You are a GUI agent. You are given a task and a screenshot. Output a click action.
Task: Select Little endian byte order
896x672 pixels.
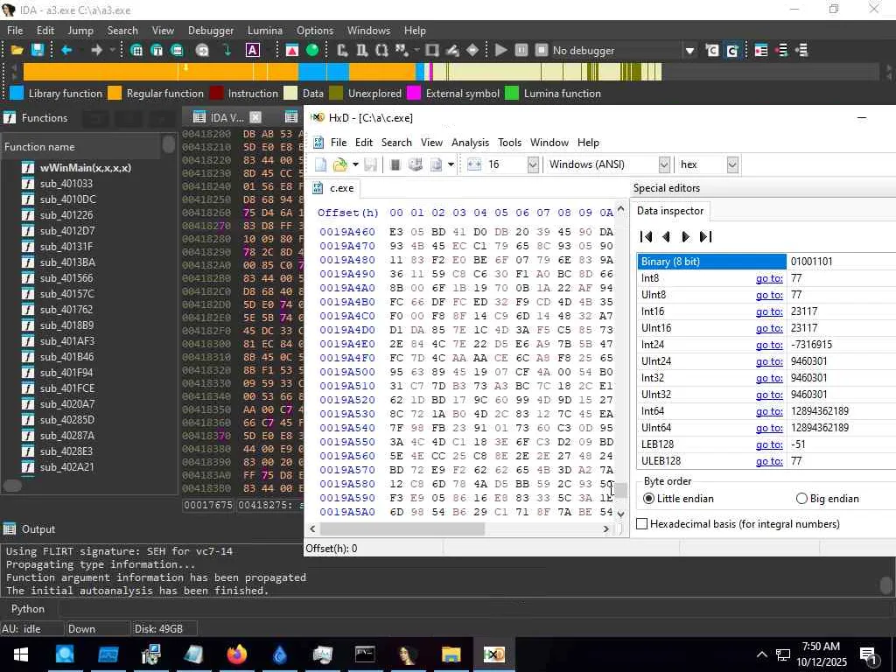678,498
